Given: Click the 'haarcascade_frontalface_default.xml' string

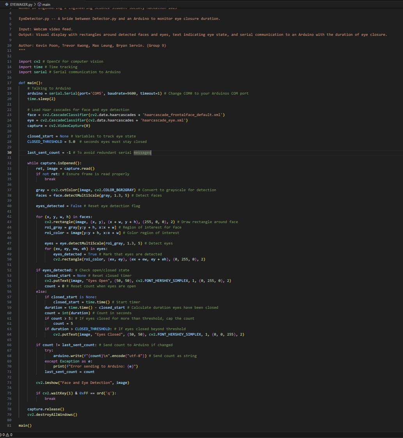Looking at the screenshot, I should [182, 115].
